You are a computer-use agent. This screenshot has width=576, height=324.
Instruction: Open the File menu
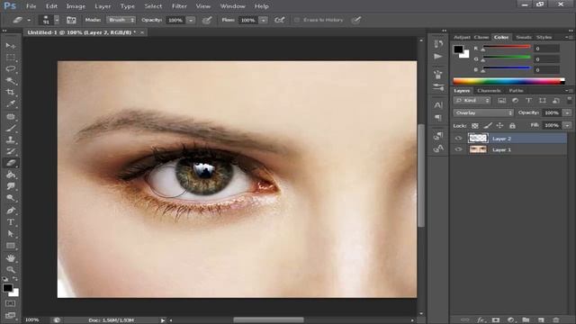coord(31,6)
